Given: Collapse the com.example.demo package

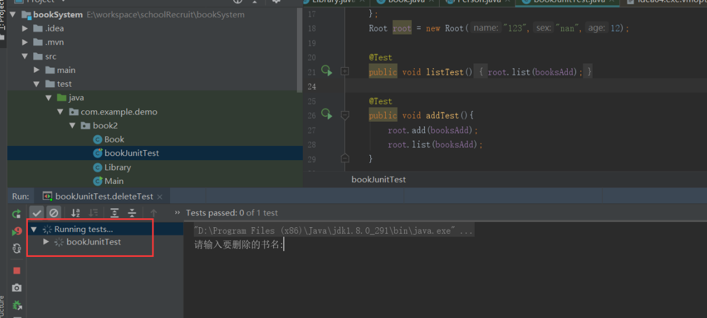Looking at the screenshot, I should [60, 112].
